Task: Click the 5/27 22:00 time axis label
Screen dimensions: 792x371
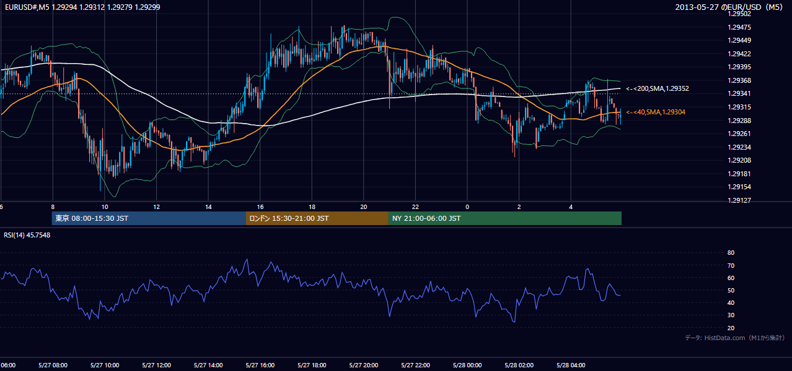Action: point(415,365)
